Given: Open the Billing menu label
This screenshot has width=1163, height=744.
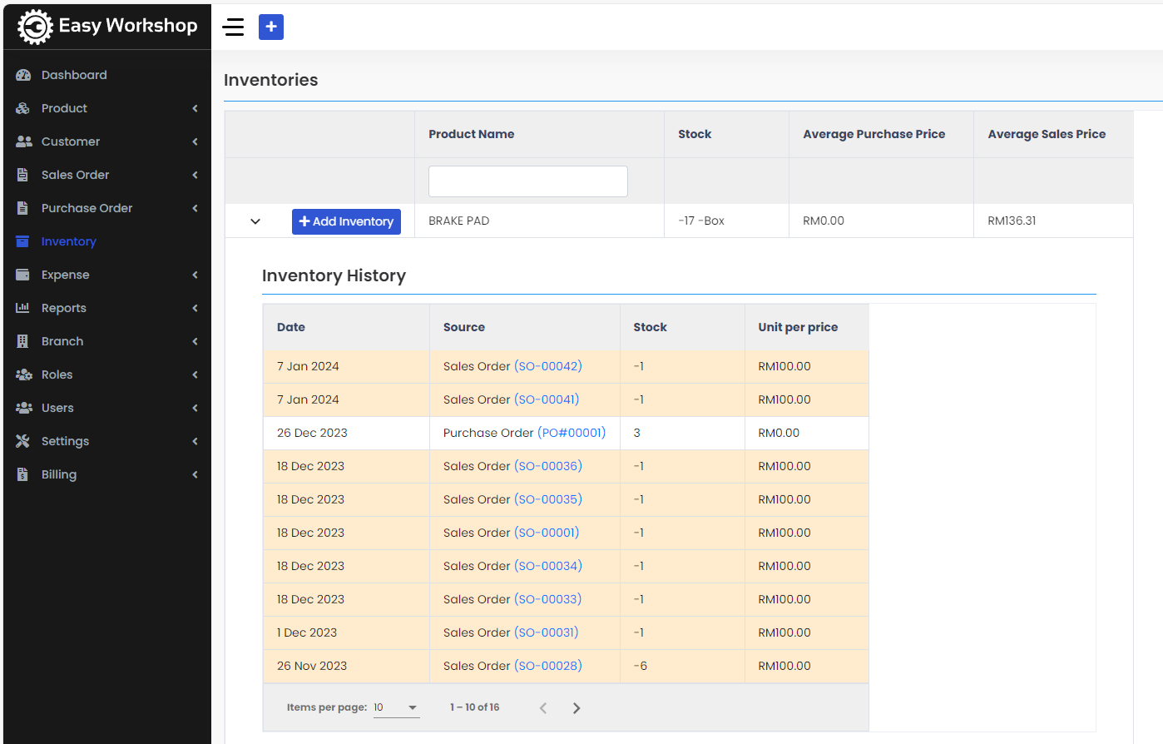Looking at the screenshot, I should 59,474.
